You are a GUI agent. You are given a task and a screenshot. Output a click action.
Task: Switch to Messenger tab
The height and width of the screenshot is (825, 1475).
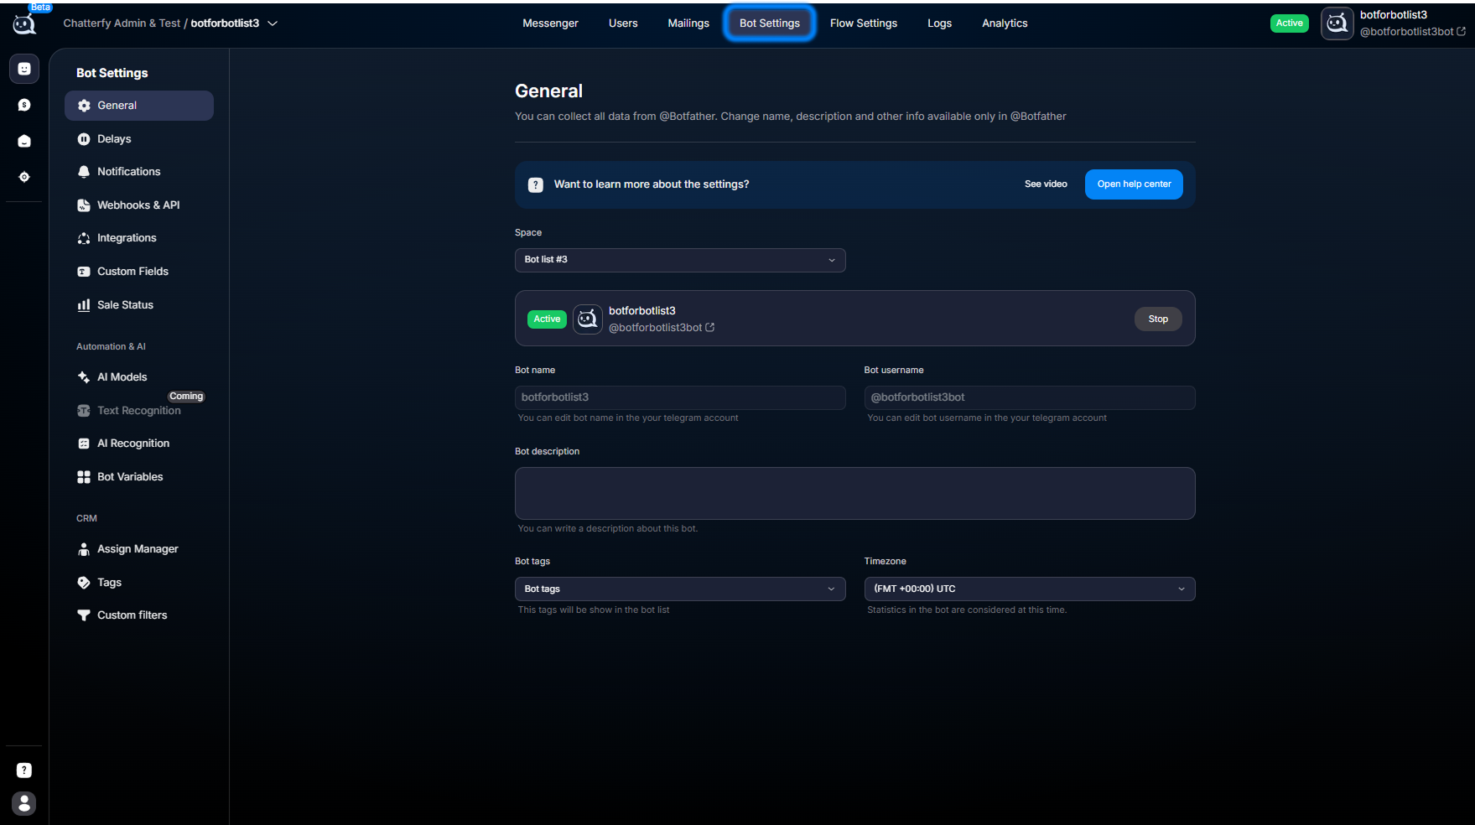pyautogui.click(x=550, y=23)
